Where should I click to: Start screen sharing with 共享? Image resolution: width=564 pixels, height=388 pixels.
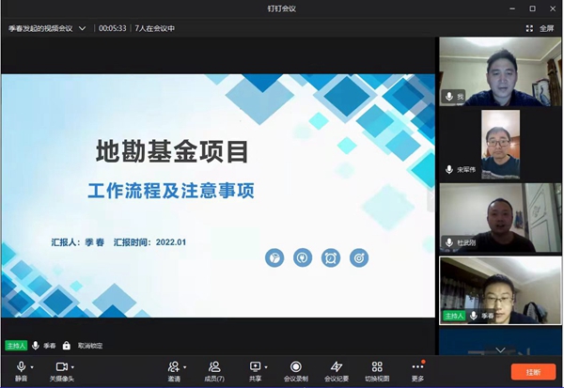coord(255,367)
